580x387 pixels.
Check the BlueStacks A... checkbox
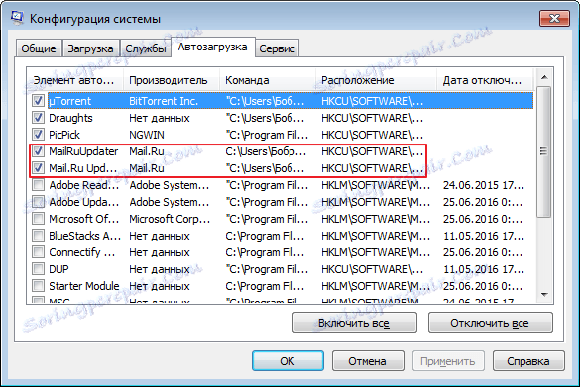38,236
